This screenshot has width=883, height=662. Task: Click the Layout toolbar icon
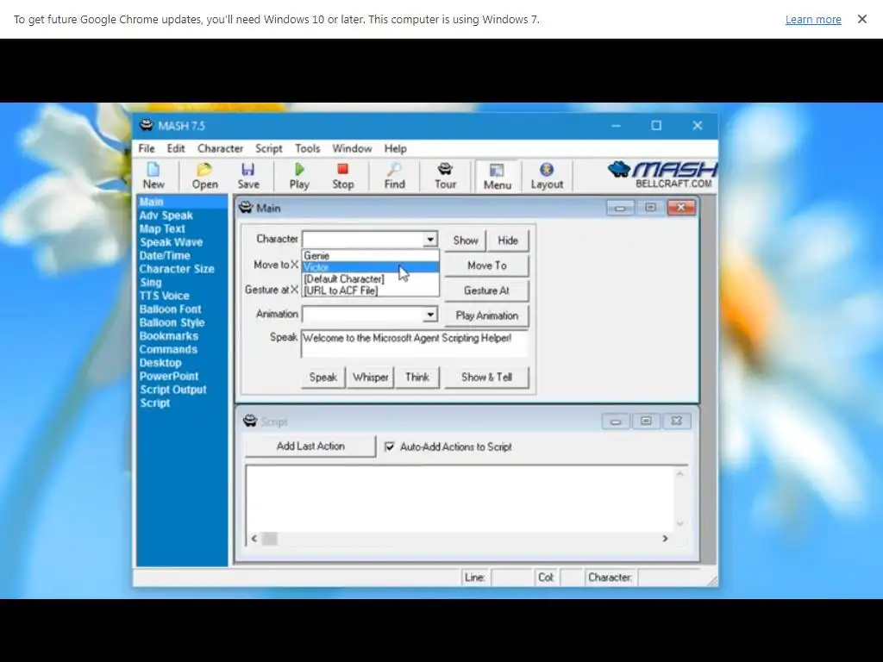click(547, 176)
